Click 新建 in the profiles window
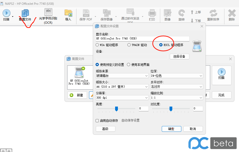The height and width of the screenshot is (152, 239). coord(77,95)
